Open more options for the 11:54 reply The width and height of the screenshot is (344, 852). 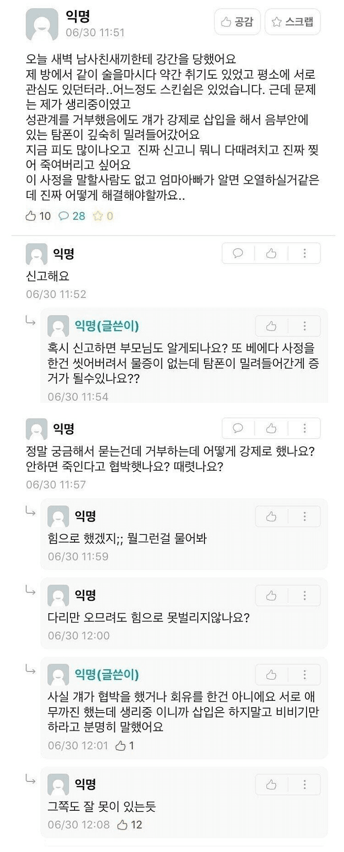click(x=305, y=326)
